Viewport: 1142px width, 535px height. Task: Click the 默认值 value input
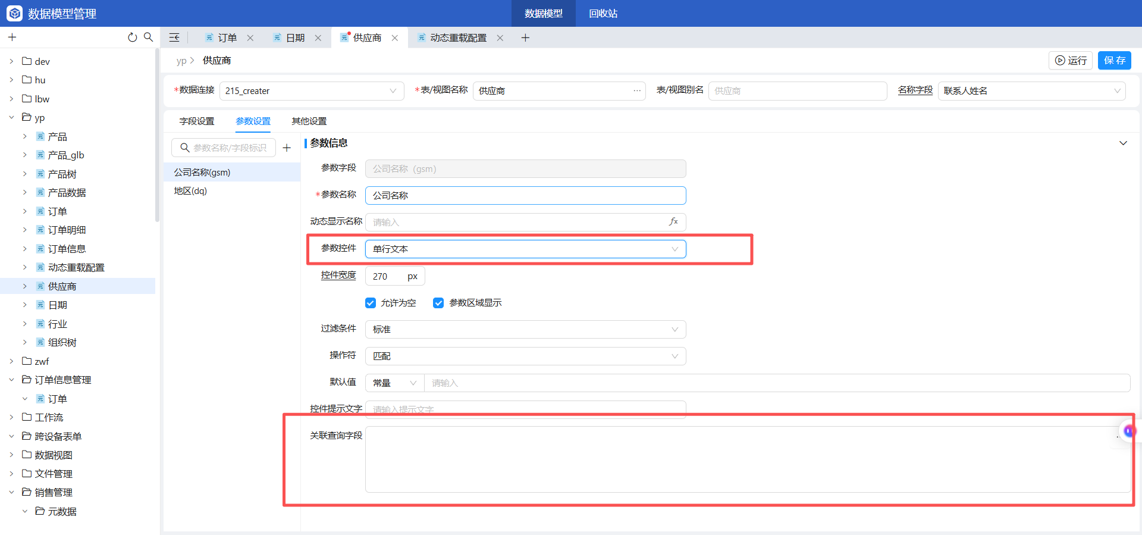click(777, 383)
